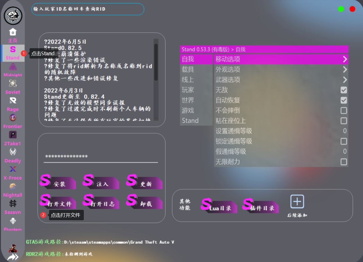Expand 武器选项 submenu arrow

click(x=345, y=80)
